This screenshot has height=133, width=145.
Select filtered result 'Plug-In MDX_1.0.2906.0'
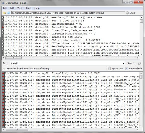pyautogui.click(x=72, y=106)
